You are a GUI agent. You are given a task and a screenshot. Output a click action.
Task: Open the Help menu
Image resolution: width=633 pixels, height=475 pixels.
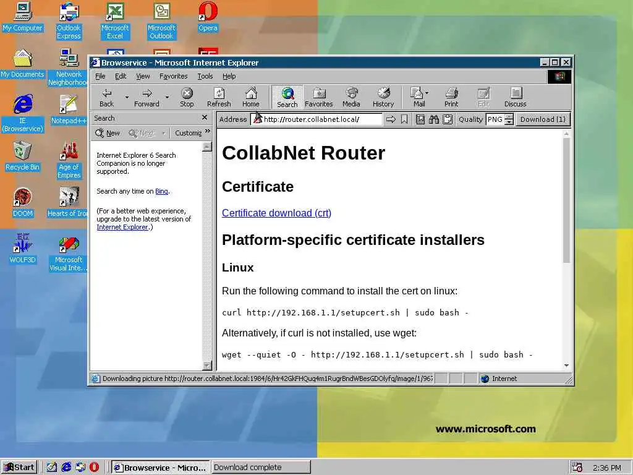tap(229, 76)
